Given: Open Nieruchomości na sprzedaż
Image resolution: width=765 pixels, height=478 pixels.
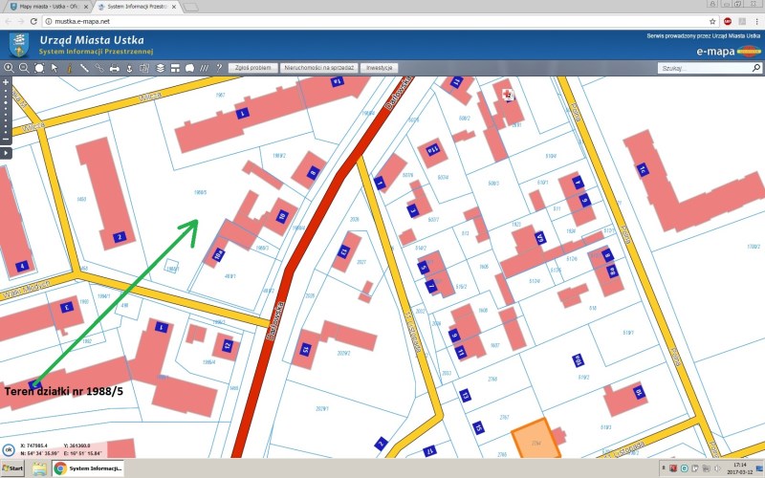Looking at the screenshot, I should point(319,68).
